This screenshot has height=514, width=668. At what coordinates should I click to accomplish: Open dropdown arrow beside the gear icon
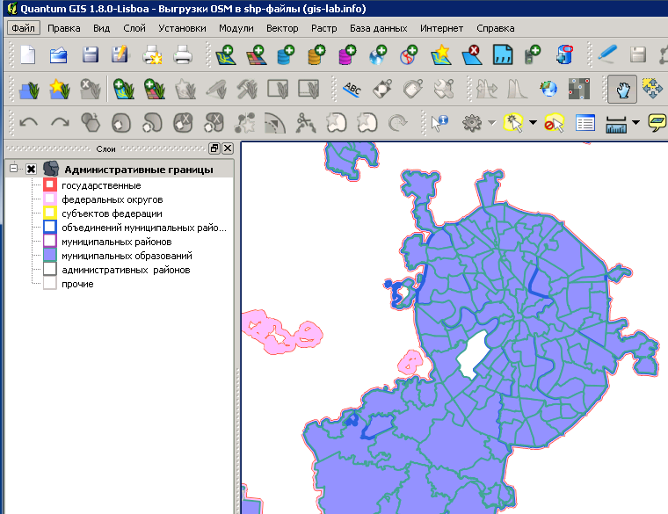click(491, 122)
